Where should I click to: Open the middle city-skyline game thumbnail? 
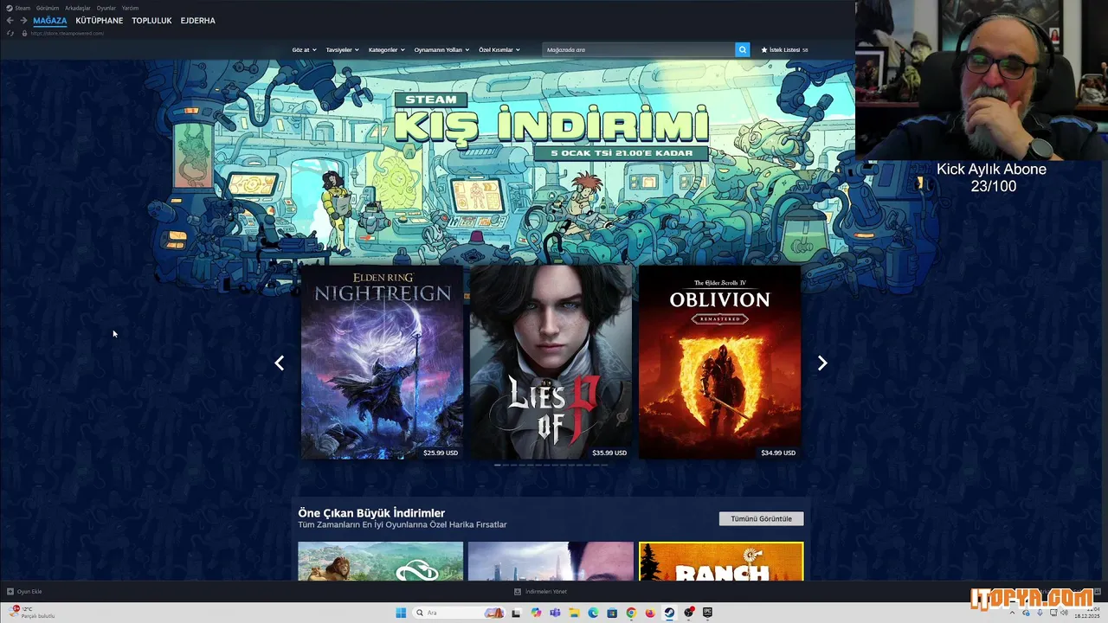coord(551,561)
